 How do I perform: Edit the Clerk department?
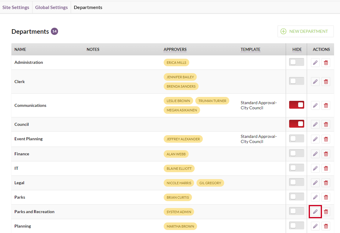(315, 82)
